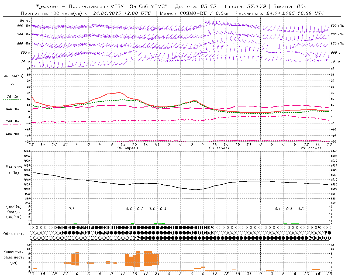Screen dimensions: 345x276
Task: Click the "27 апреля" date label
Action: coord(311,148)
